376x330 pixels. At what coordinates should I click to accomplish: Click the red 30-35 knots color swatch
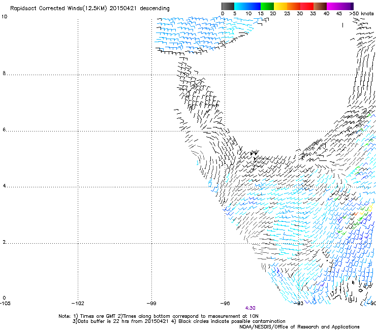click(307, 6)
